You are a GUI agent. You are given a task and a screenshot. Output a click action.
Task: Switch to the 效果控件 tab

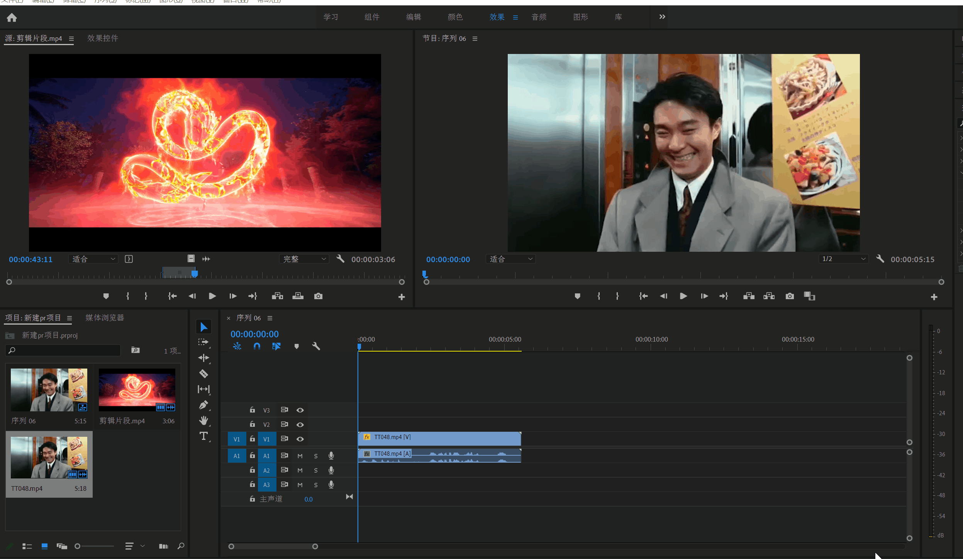pos(103,38)
